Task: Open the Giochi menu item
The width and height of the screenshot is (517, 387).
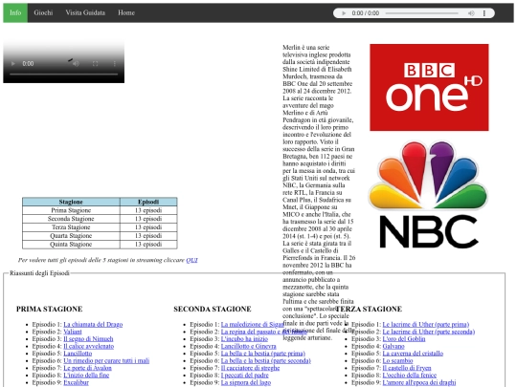Action: 43,12
